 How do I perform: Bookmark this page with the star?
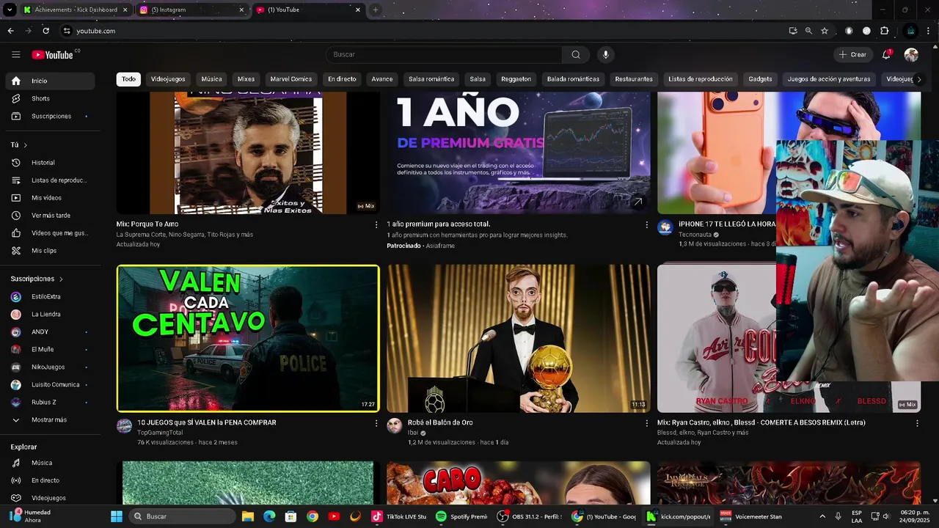point(825,31)
